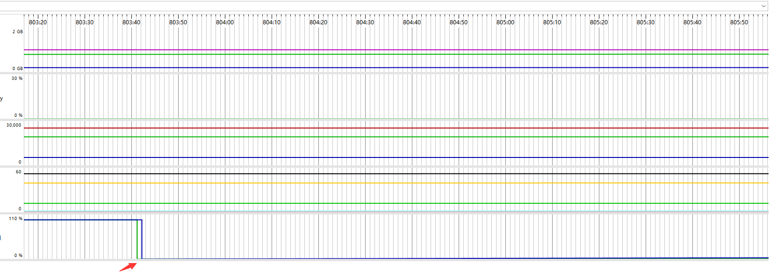
Task: Click the 110 % axis label
Action: coord(15,219)
